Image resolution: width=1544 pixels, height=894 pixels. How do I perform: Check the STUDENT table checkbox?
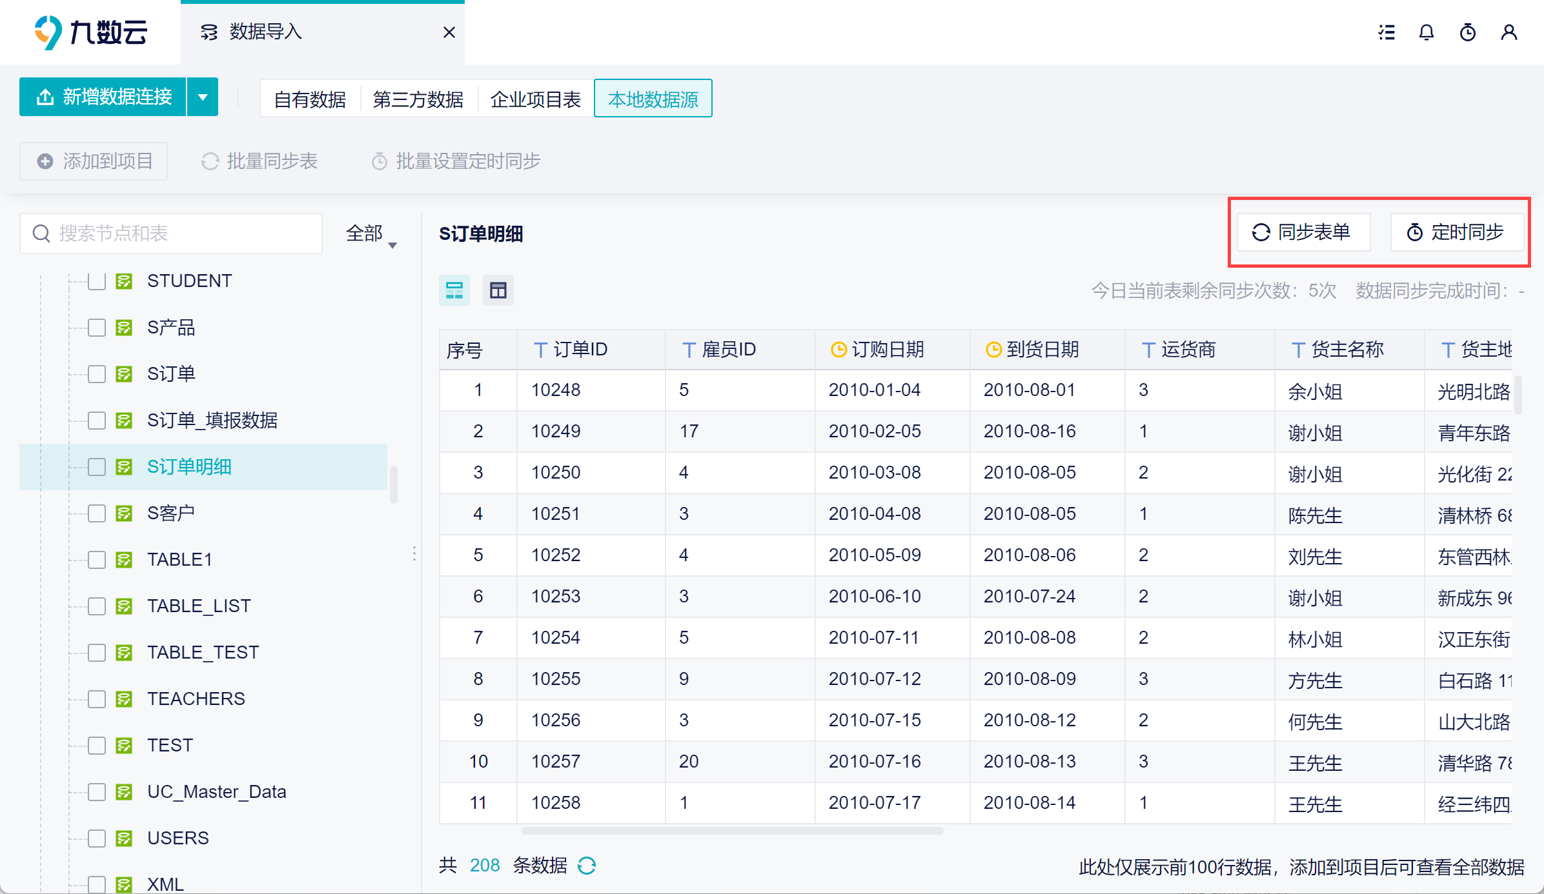(x=97, y=281)
